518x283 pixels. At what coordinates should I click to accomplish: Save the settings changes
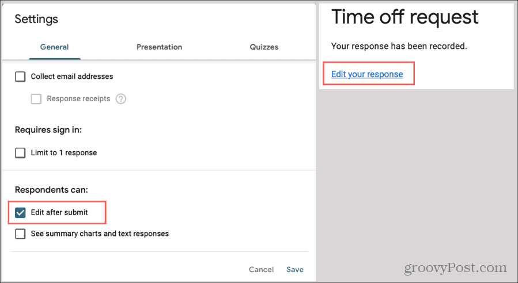pyautogui.click(x=295, y=269)
